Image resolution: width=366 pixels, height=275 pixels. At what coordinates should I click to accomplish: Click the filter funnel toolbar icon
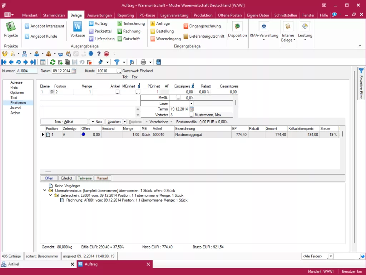click(117, 62)
